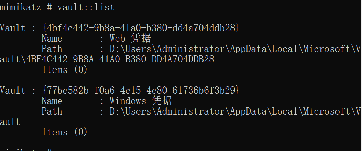Click the 'Path' label of Web vault
Image resolution: width=362 pixels, height=151 pixels.
pyautogui.click(x=52, y=49)
